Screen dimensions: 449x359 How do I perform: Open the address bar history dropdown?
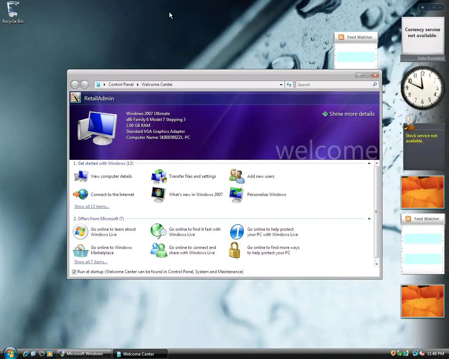click(x=281, y=84)
